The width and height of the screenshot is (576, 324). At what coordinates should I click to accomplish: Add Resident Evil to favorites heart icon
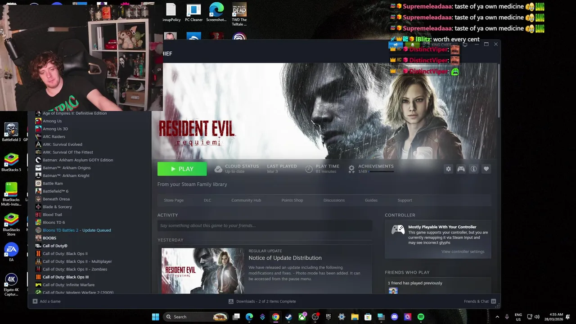486,169
